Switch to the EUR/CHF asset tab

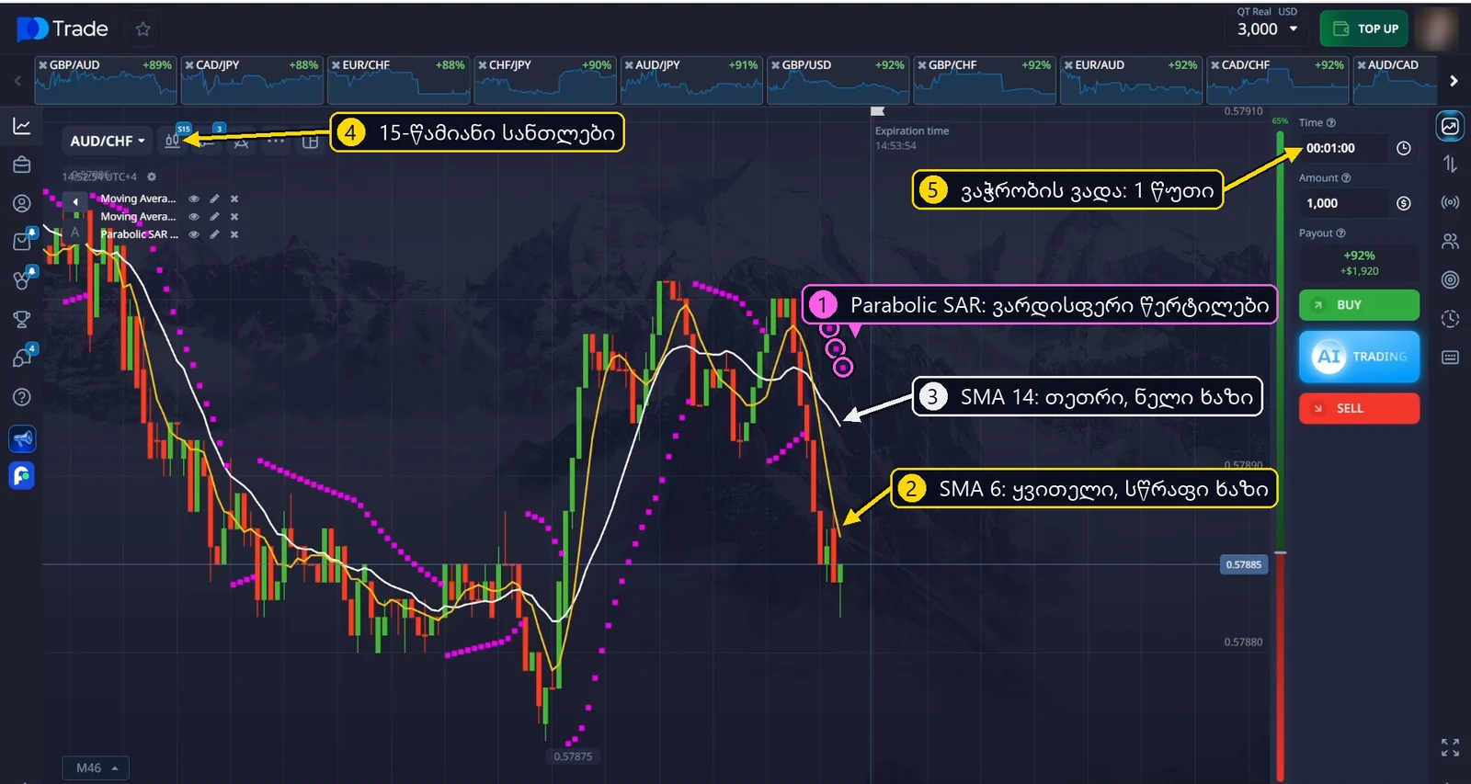pos(398,79)
